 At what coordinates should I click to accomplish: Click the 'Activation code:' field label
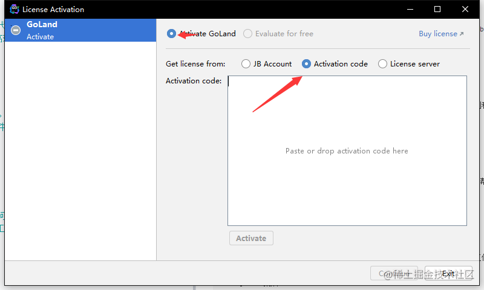pyautogui.click(x=194, y=81)
